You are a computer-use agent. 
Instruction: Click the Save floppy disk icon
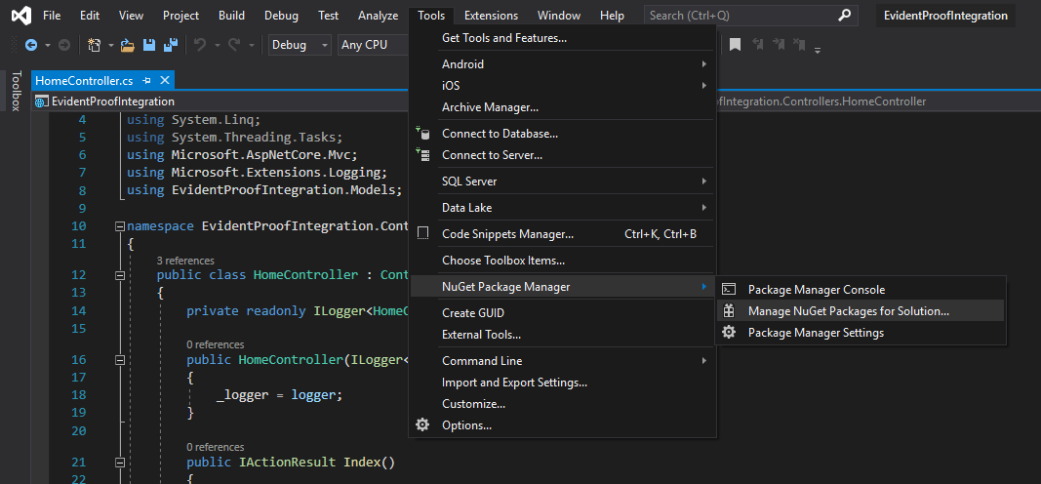click(149, 45)
